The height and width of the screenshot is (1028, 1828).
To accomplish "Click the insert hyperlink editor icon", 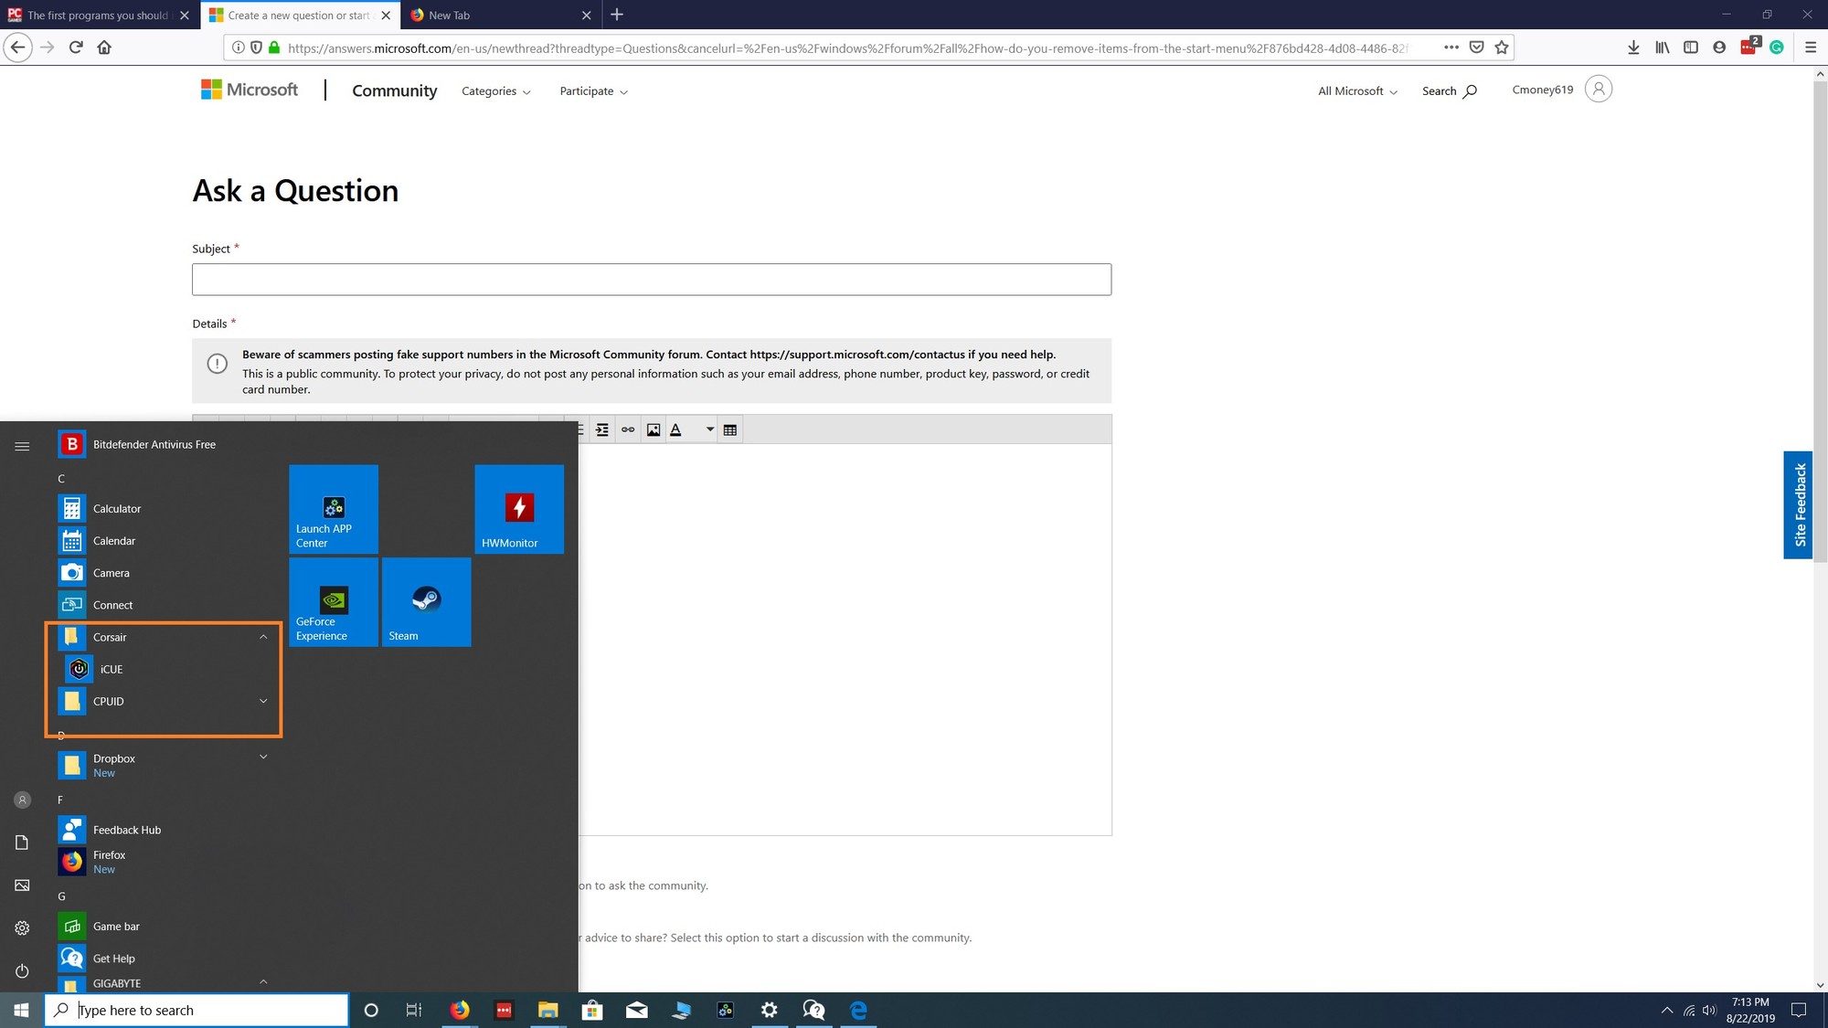I will tap(628, 429).
